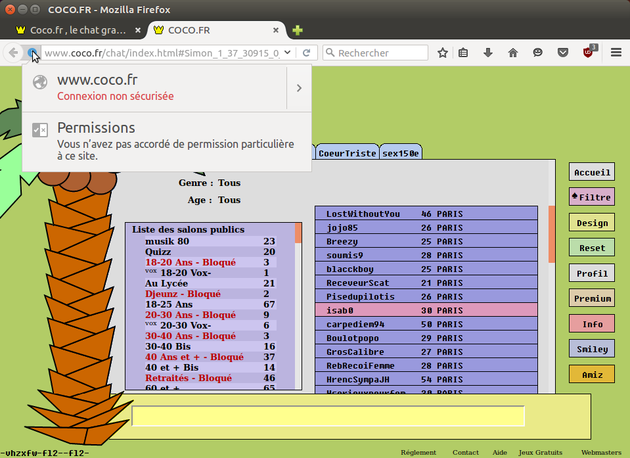This screenshot has width=630, height=458.
Task: Open the URL history dropdown arrow
Action: 287,53
